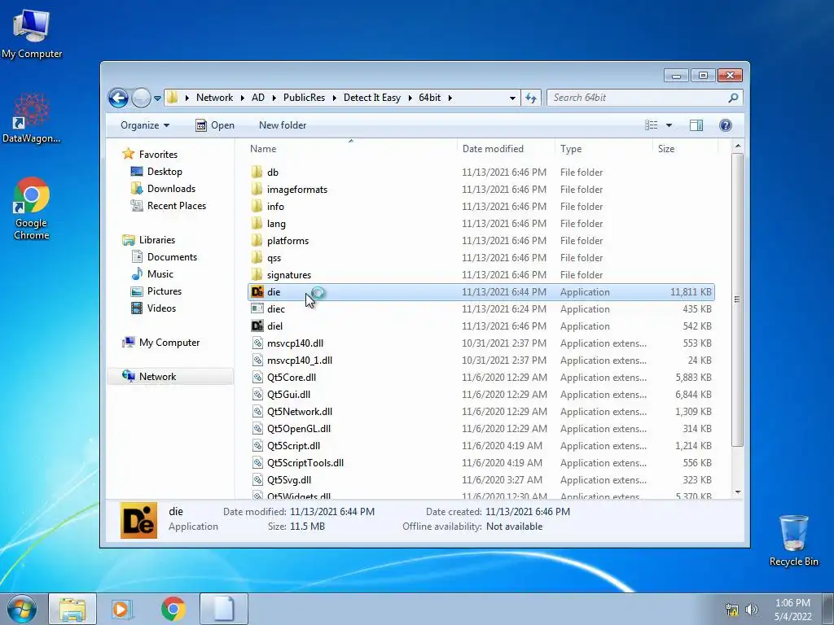Select Network in navigation pane
This screenshot has height=625, width=834.
170,377
